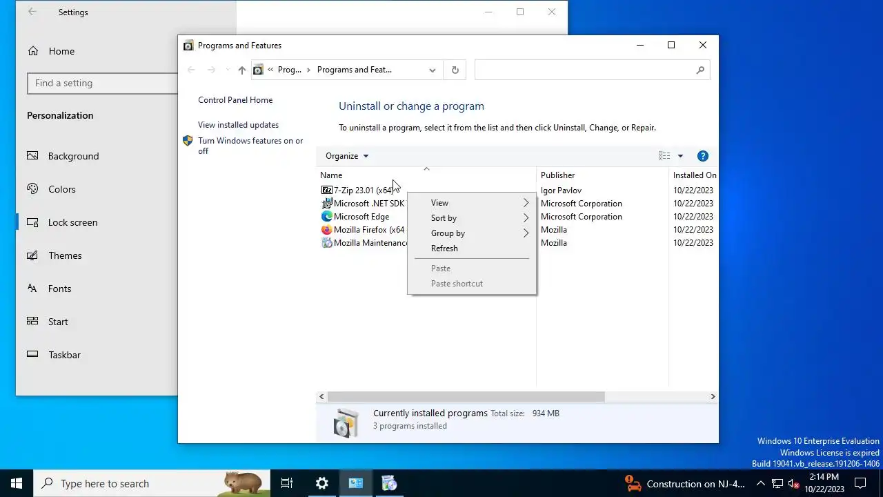Focus the Find a setting field
This screenshot has height=497, width=883.
coord(102,83)
